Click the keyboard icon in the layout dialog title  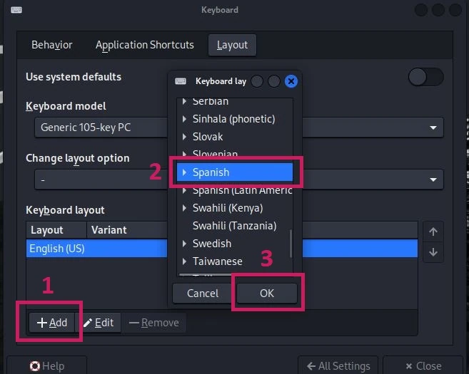[x=181, y=81]
